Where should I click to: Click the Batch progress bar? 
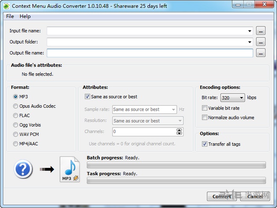(176, 165)
